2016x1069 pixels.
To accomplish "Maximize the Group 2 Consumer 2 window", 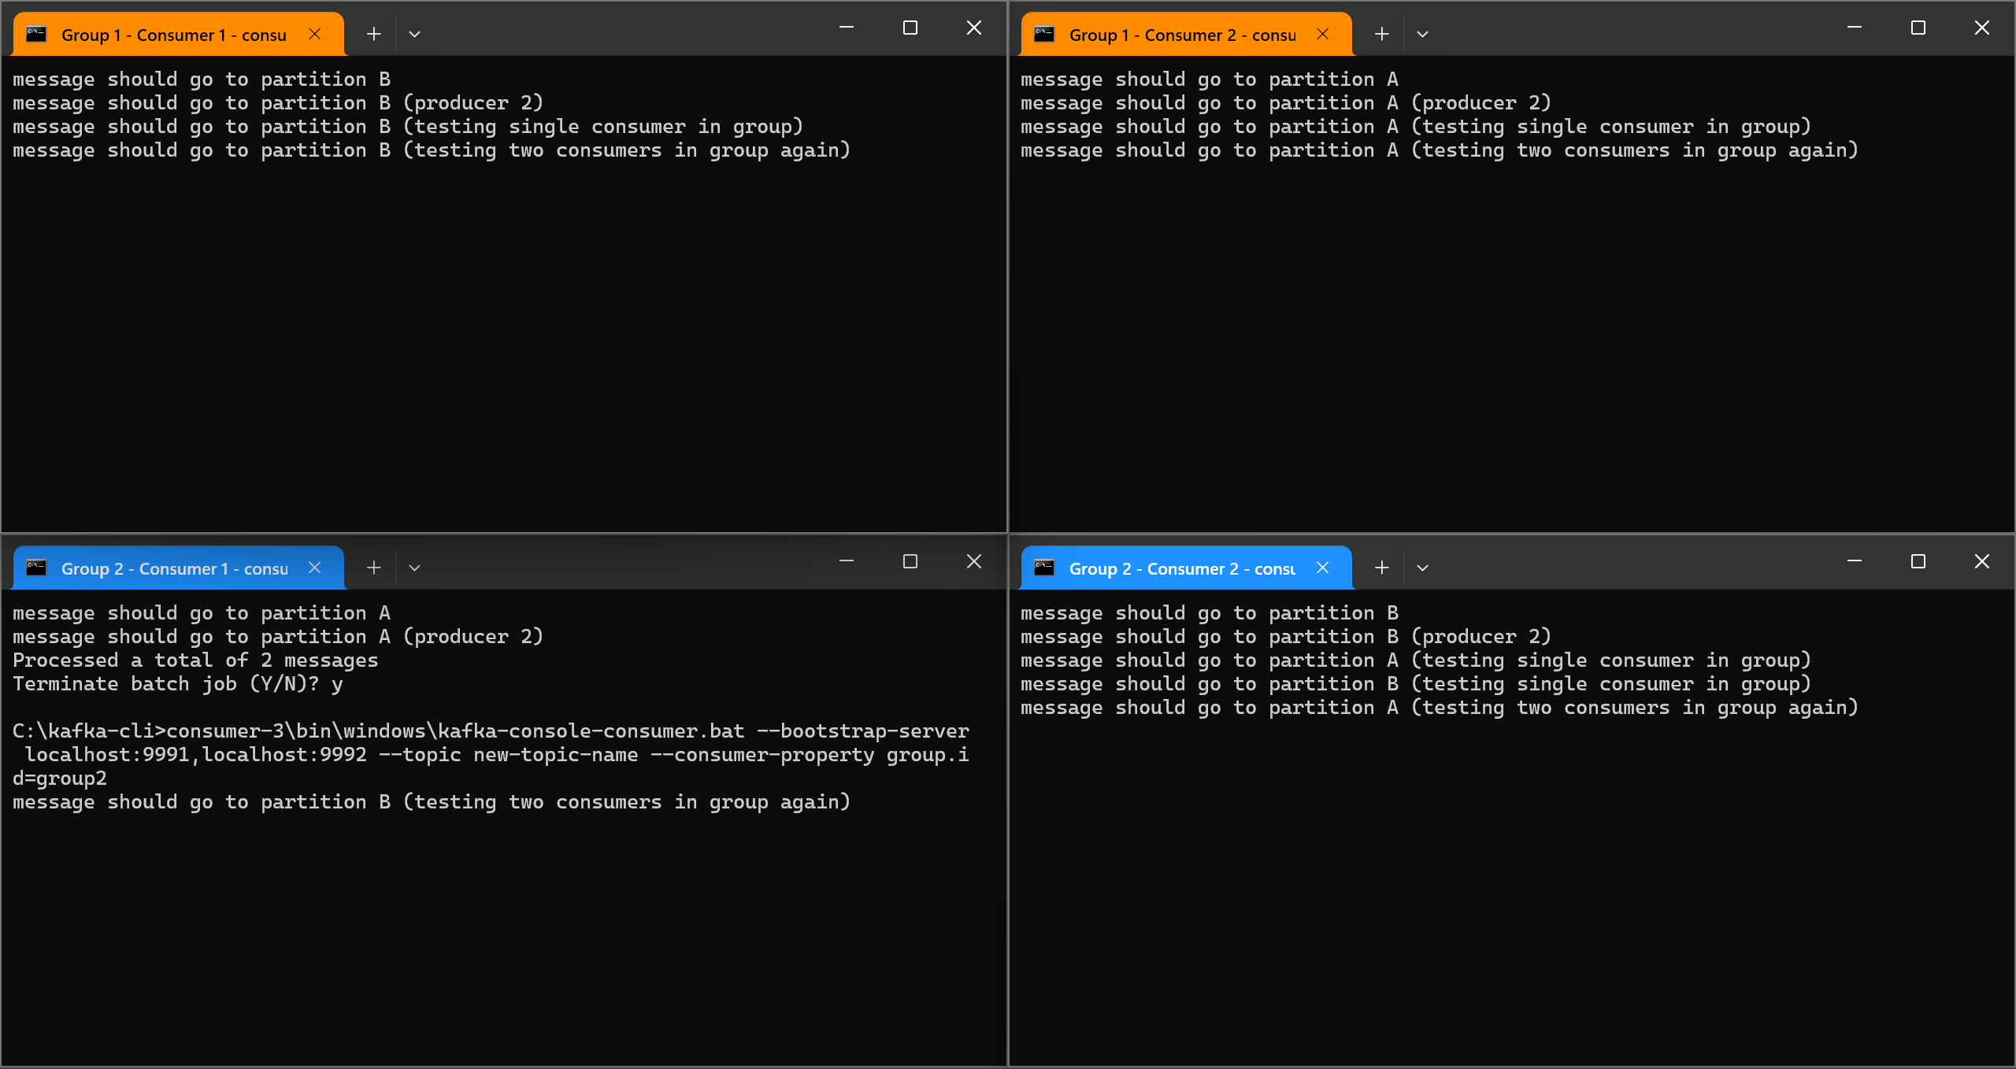I will coord(1918,561).
